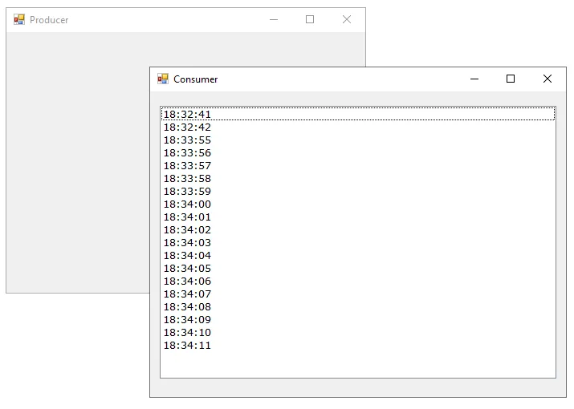Select the 18:34:09 list entry
Image resolution: width=574 pixels, height=409 pixels.
[358, 319]
